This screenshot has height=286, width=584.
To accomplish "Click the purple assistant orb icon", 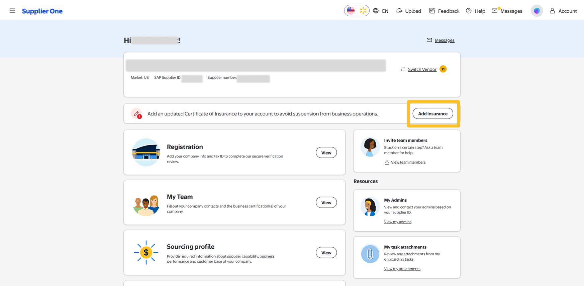I will tap(537, 11).
